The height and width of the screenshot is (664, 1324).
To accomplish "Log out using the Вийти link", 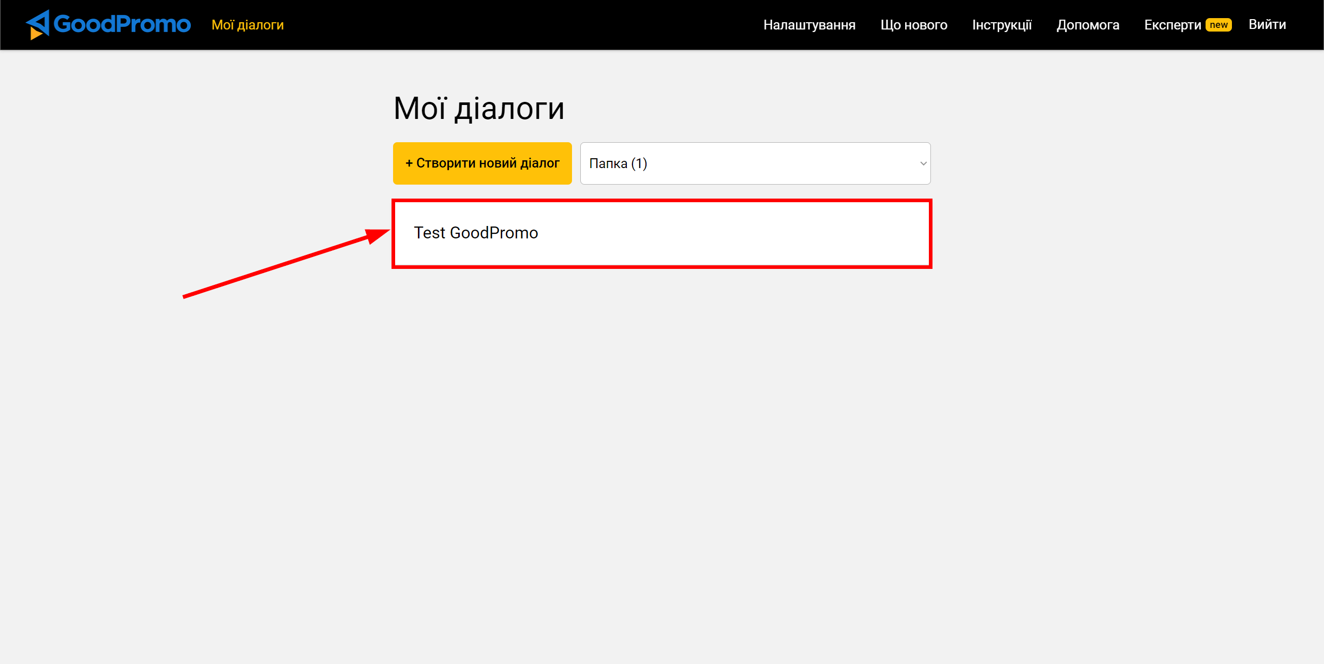I will (1267, 25).
